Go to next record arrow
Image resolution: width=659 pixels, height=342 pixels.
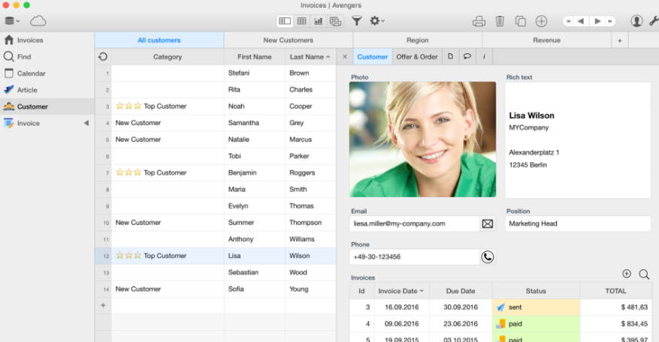[597, 21]
